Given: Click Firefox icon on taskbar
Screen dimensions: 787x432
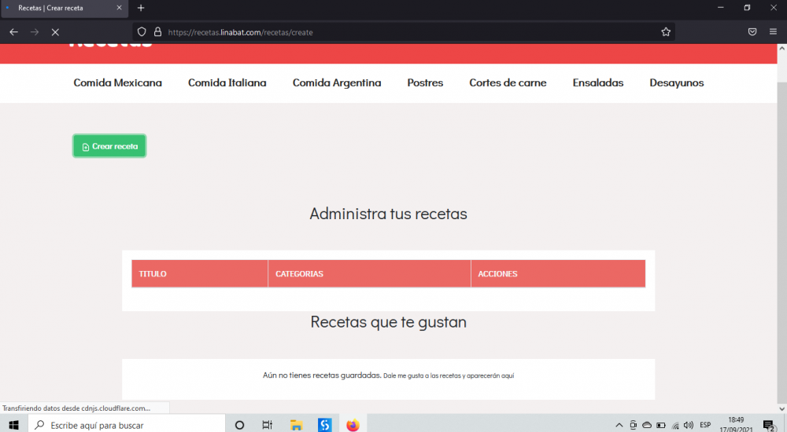Looking at the screenshot, I should [353, 425].
